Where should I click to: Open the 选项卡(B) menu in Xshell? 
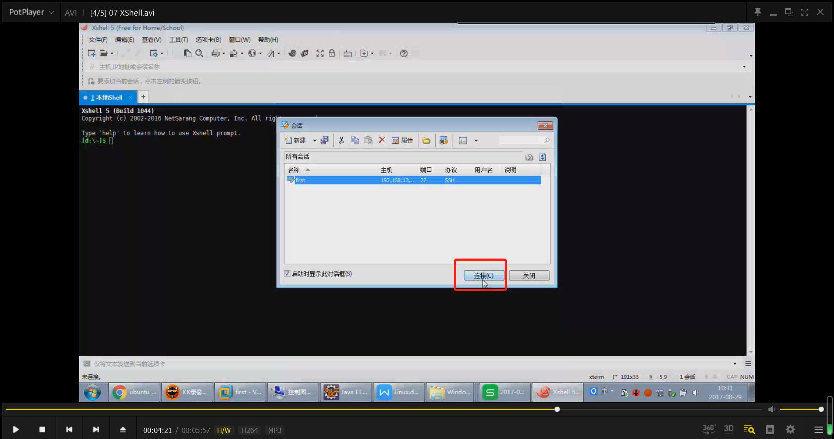coord(208,40)
